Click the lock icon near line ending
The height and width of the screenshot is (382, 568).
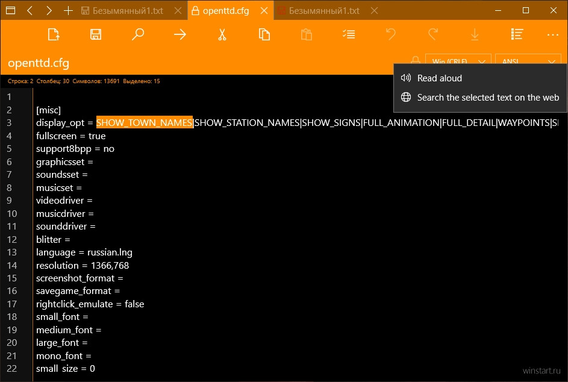coord(416,60)
